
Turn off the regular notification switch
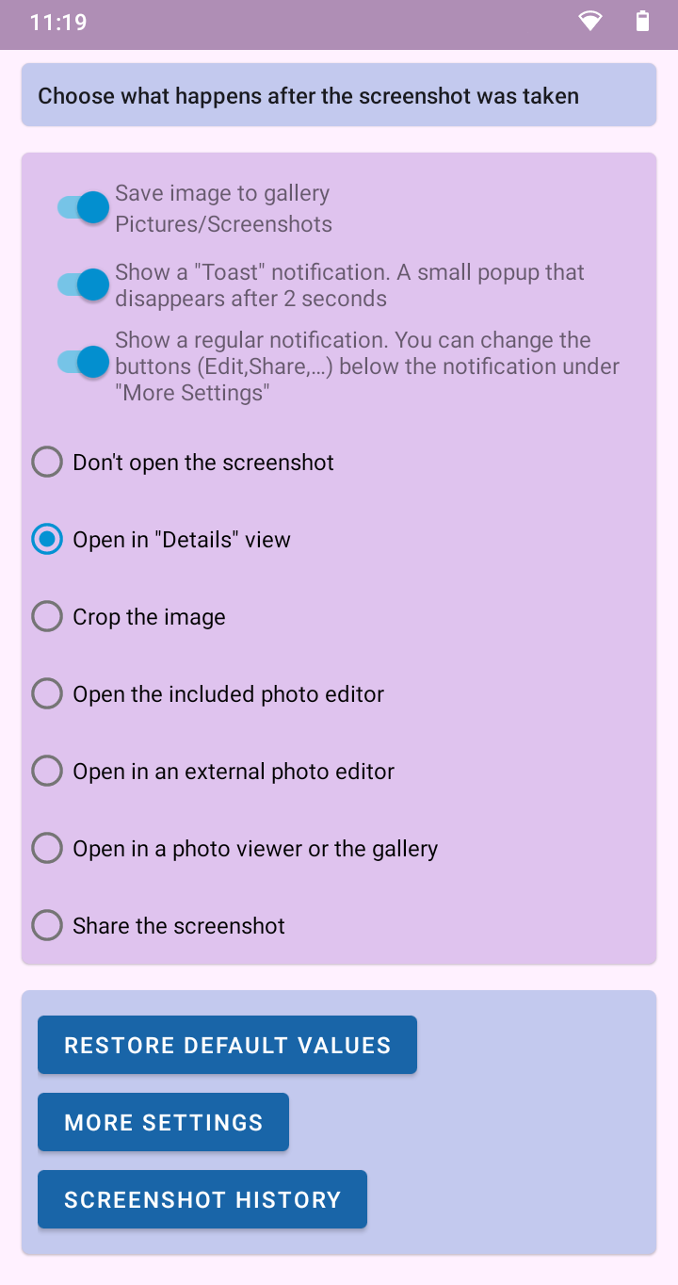point(83,362)
